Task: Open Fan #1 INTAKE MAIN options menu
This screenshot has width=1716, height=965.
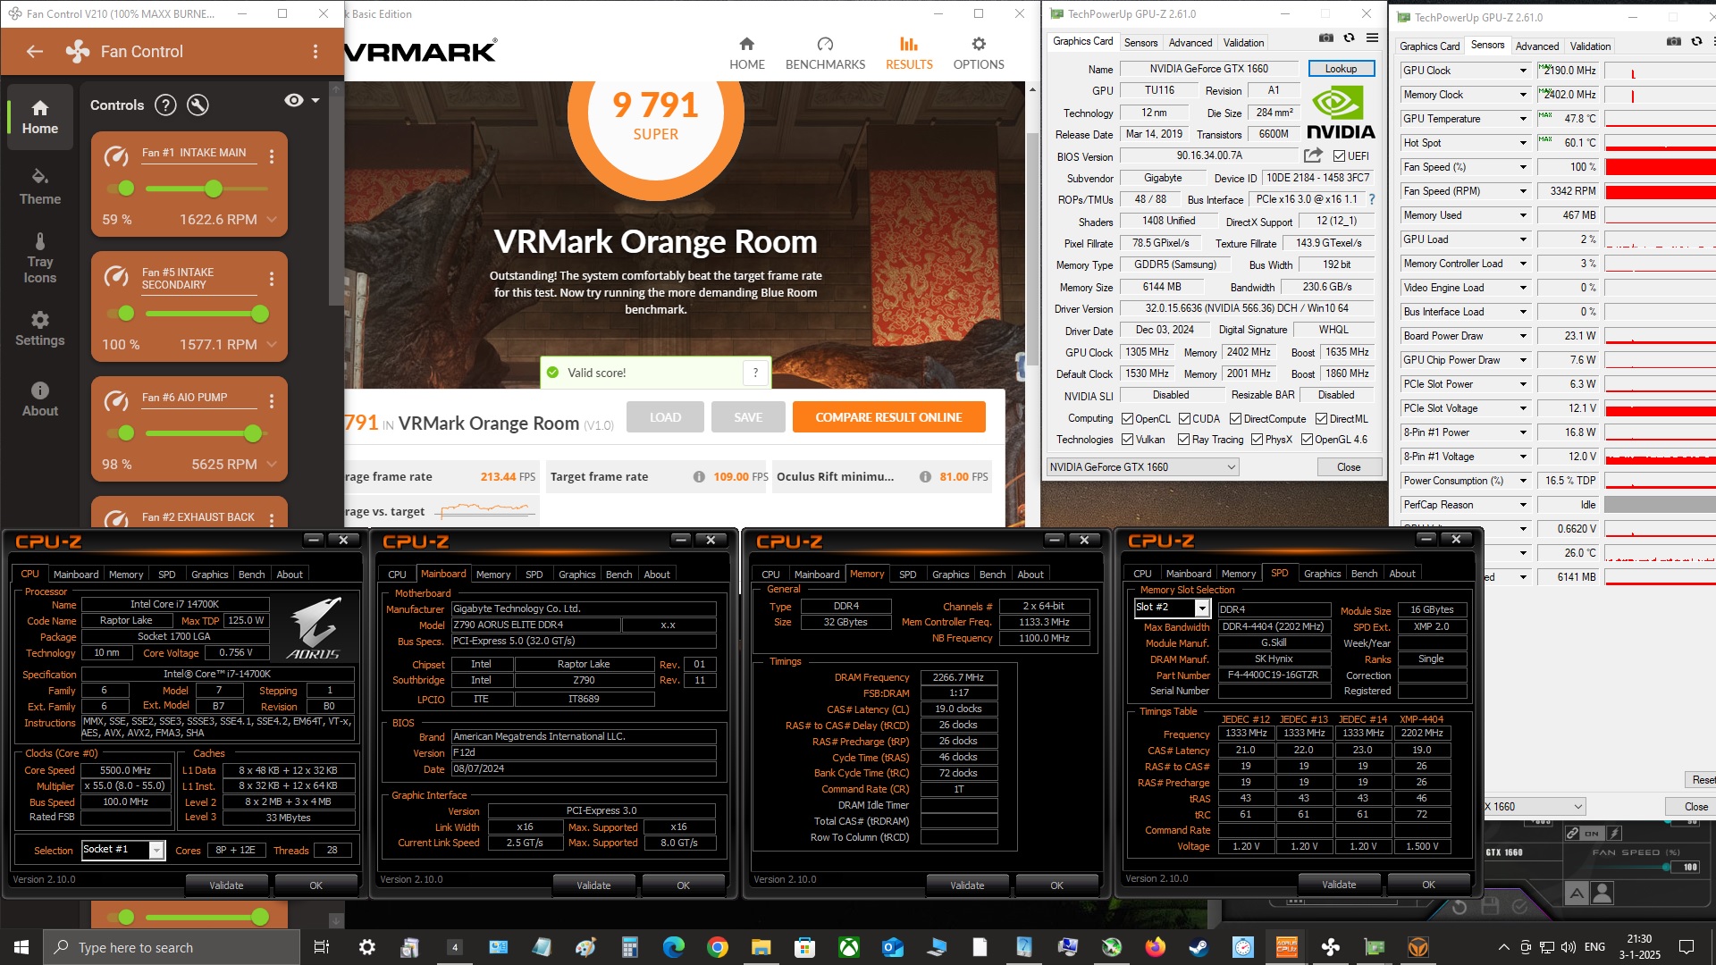Action: click(x=272, y=156)
